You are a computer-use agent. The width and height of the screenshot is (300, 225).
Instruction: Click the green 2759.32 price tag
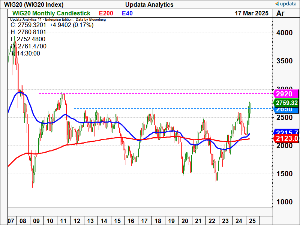286,103
